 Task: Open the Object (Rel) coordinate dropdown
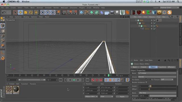coord(91,97)
